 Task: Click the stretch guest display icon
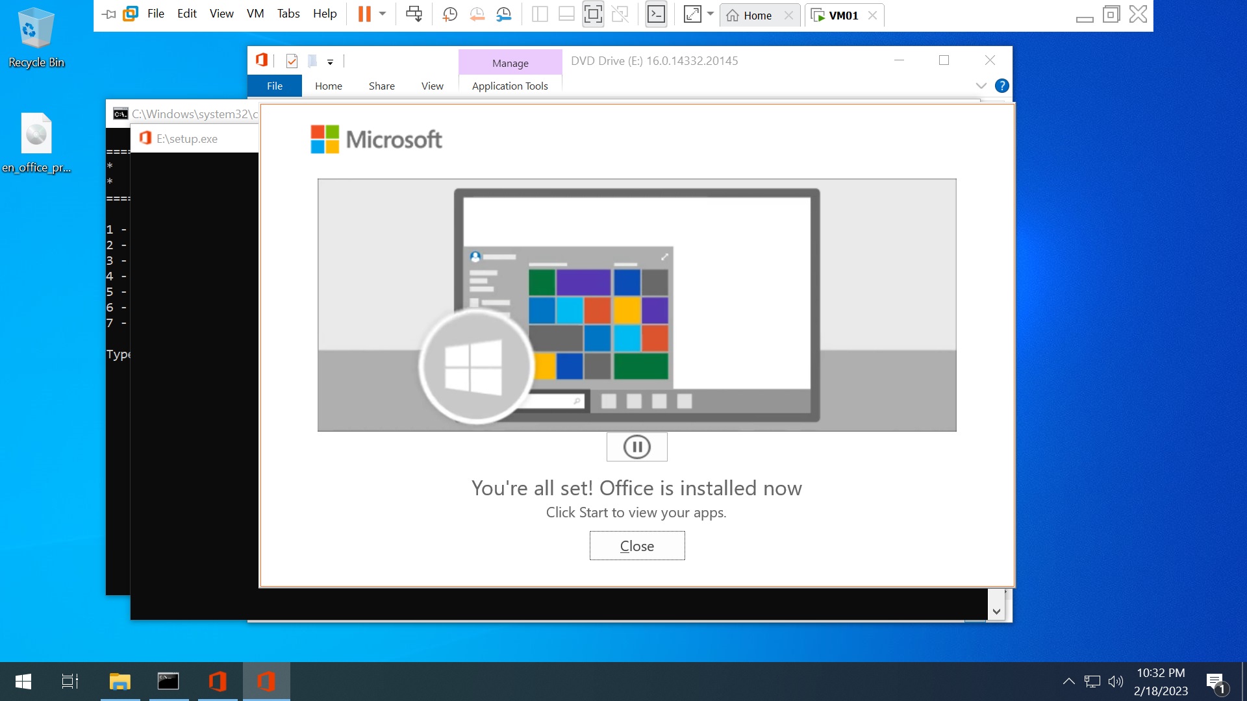(692, 14)
